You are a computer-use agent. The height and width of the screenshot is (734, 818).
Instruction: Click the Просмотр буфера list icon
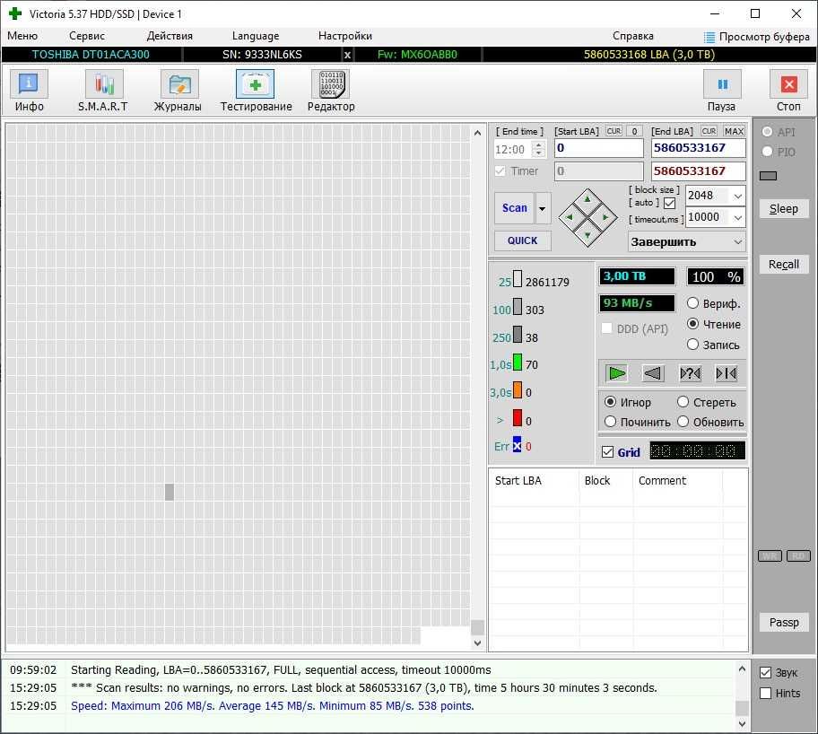(709, 37)
